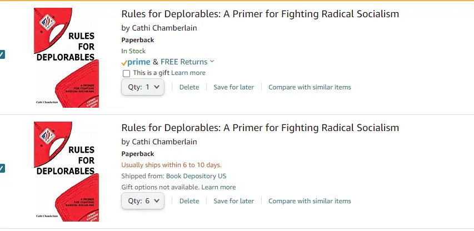Delete the Book Depository item from the cart
The height and width of the screenshot is (231, 474).
point(189,201)
